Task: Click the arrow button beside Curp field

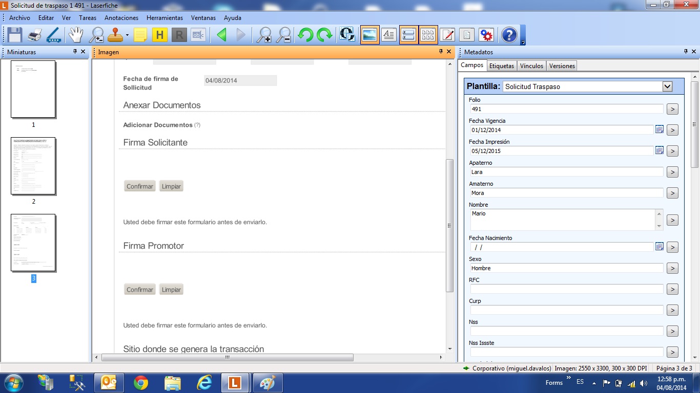Action: (x=672, y=310)
